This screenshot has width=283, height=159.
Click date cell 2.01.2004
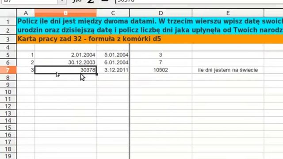[x=65, y=55]
